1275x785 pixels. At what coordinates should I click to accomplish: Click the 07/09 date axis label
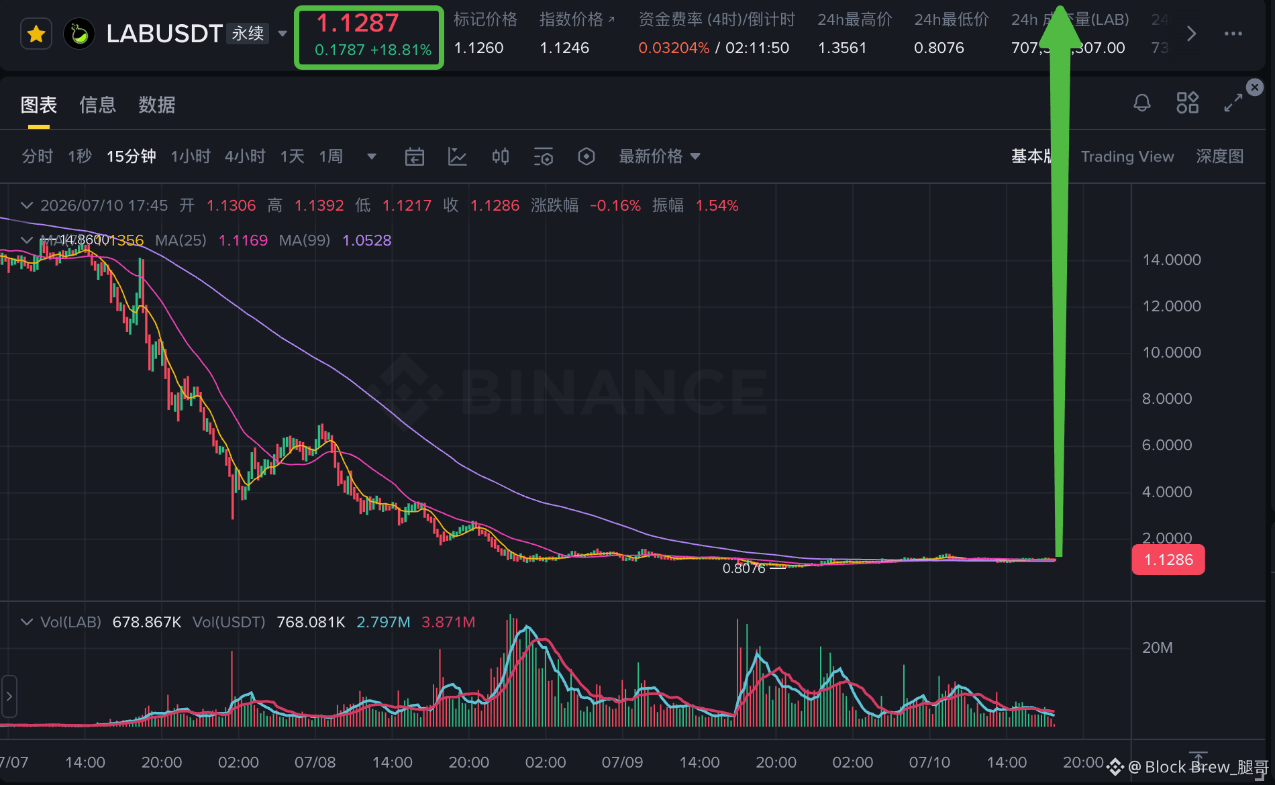point(622,762)
